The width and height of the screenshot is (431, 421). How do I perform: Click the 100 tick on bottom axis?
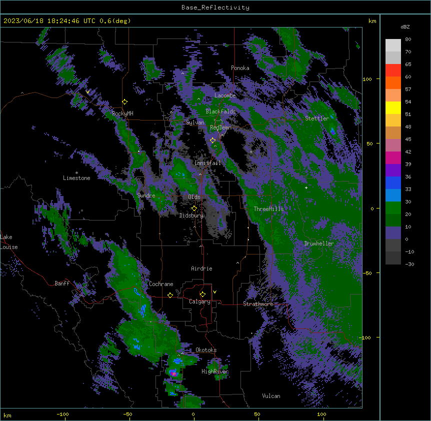coord(322,414)
